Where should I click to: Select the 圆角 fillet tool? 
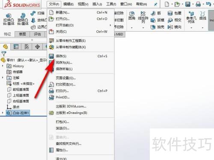point(132,15)
